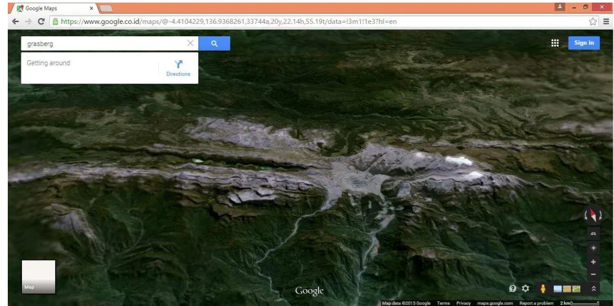Select the third green imagery thumbnail
This screenshot has width=614, height=306.
click(x=576, y=289)
